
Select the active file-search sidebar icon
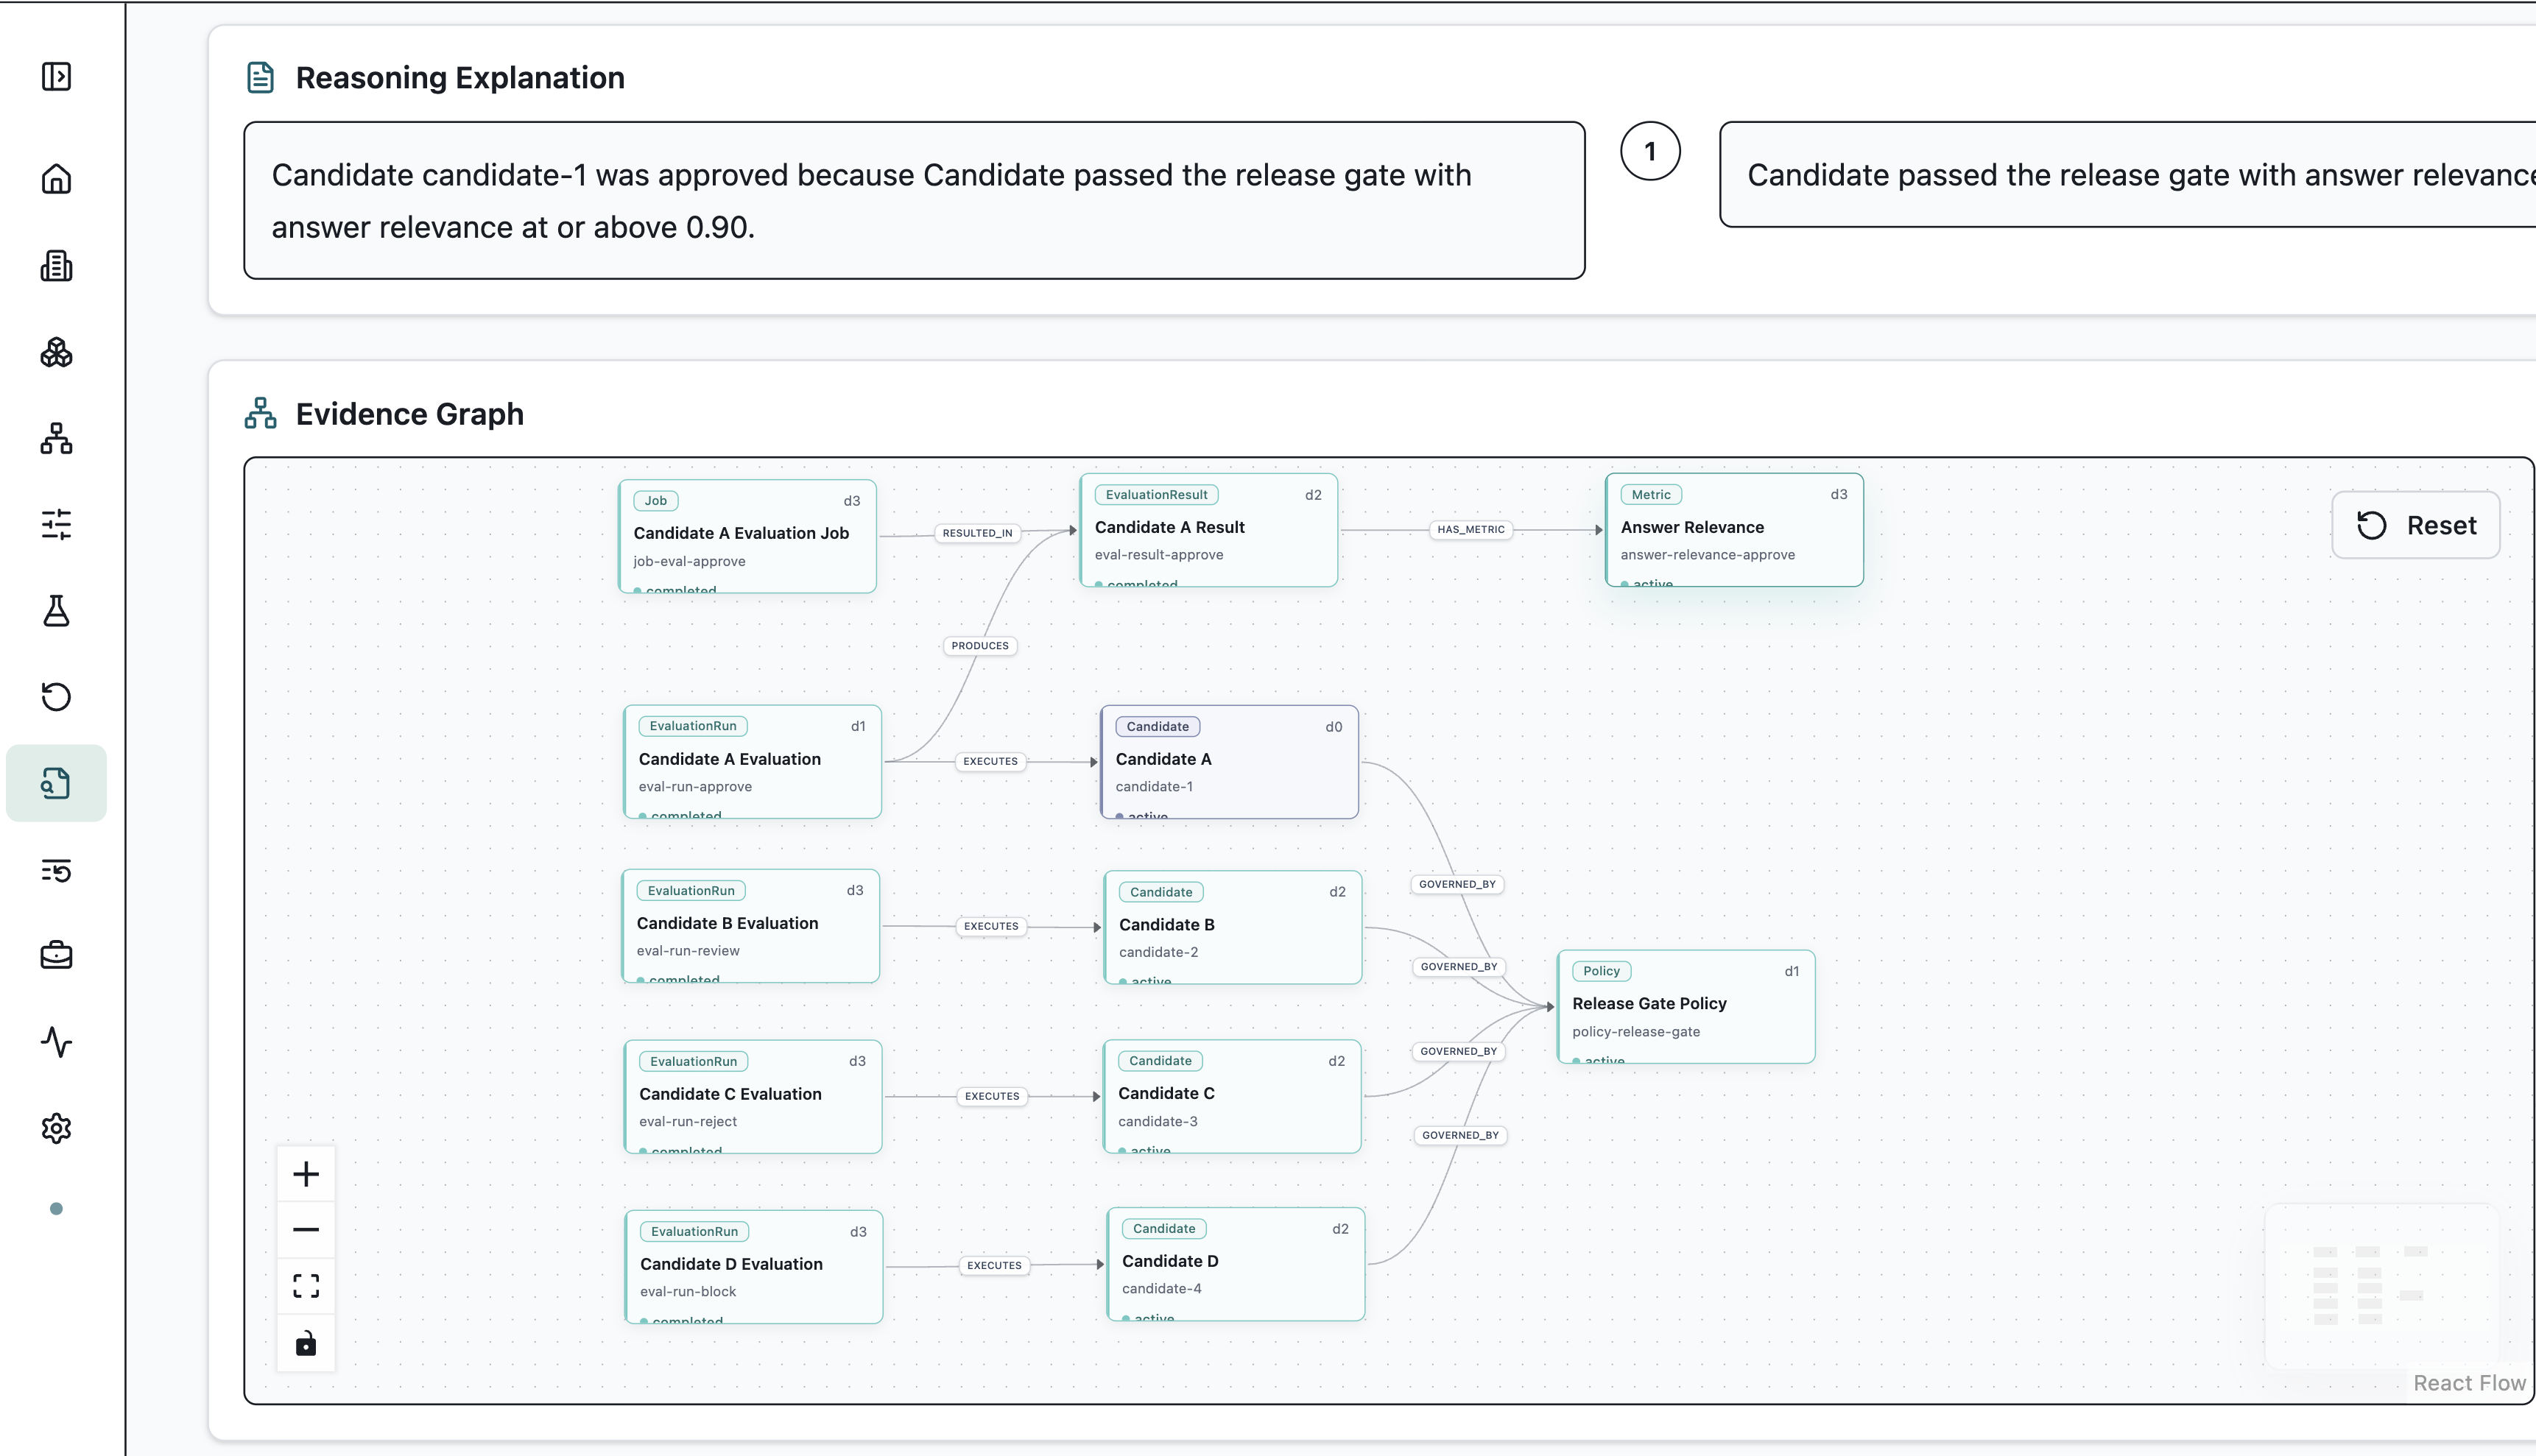click(56, 783)
